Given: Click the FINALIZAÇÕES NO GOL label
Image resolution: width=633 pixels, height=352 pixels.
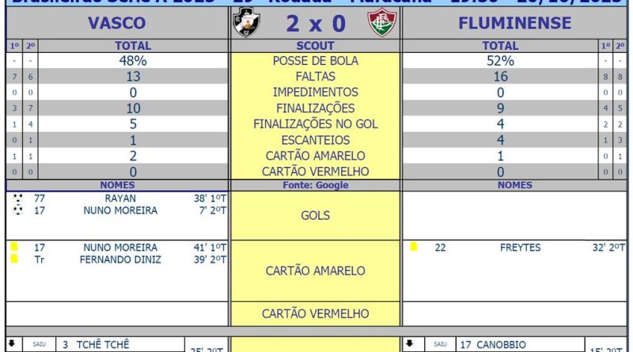Looking at the screenshot, I should click(315, 124).
